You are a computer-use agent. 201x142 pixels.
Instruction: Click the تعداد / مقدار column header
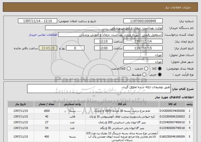(x=47, y=104)
